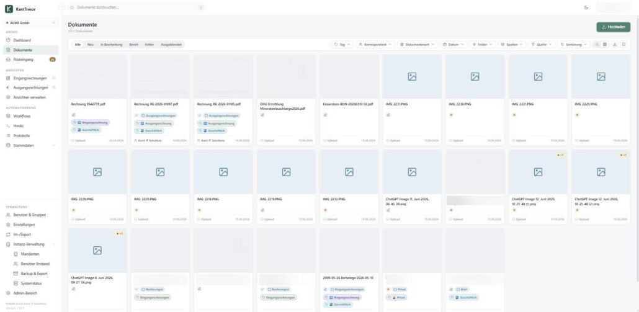Click the status dot on IMG_2230.PNG card
639x312 pixels.
pos(451,115)
